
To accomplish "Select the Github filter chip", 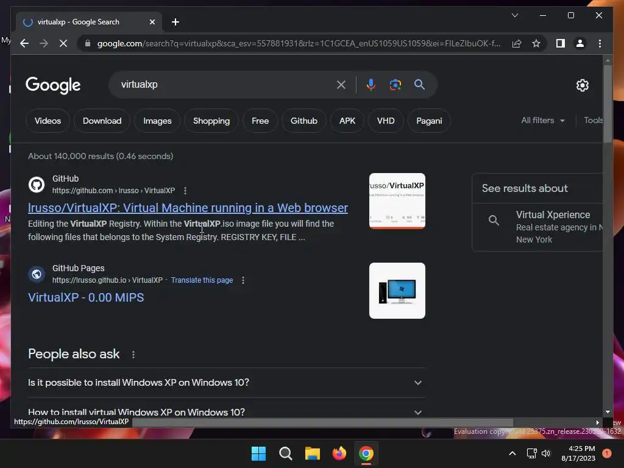I will pos(304,121).
